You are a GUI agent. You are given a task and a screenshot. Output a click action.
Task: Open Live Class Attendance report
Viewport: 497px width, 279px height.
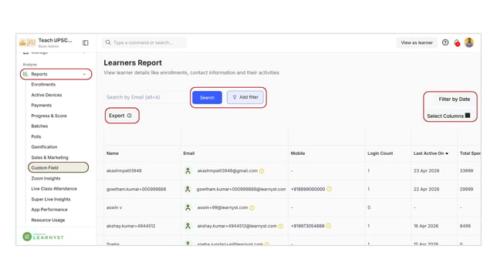[54, 189]
